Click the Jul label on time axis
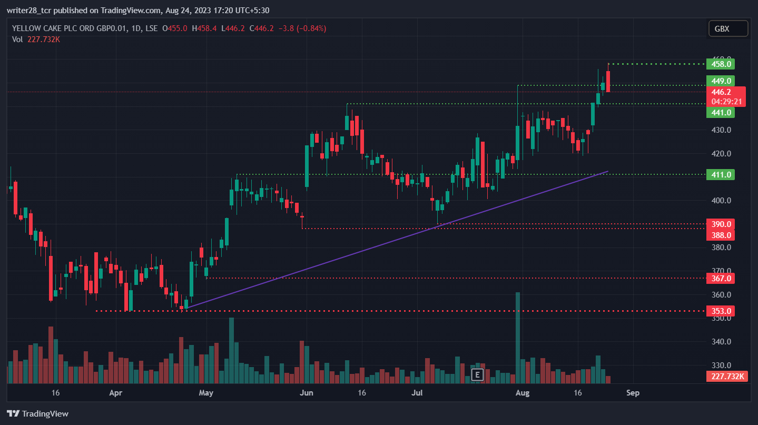Image resolution: width=758 pixels, height=425 pixels. coord(417,393)
